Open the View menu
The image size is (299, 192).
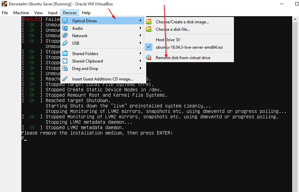pyautogui.click(x=38, y=13)
